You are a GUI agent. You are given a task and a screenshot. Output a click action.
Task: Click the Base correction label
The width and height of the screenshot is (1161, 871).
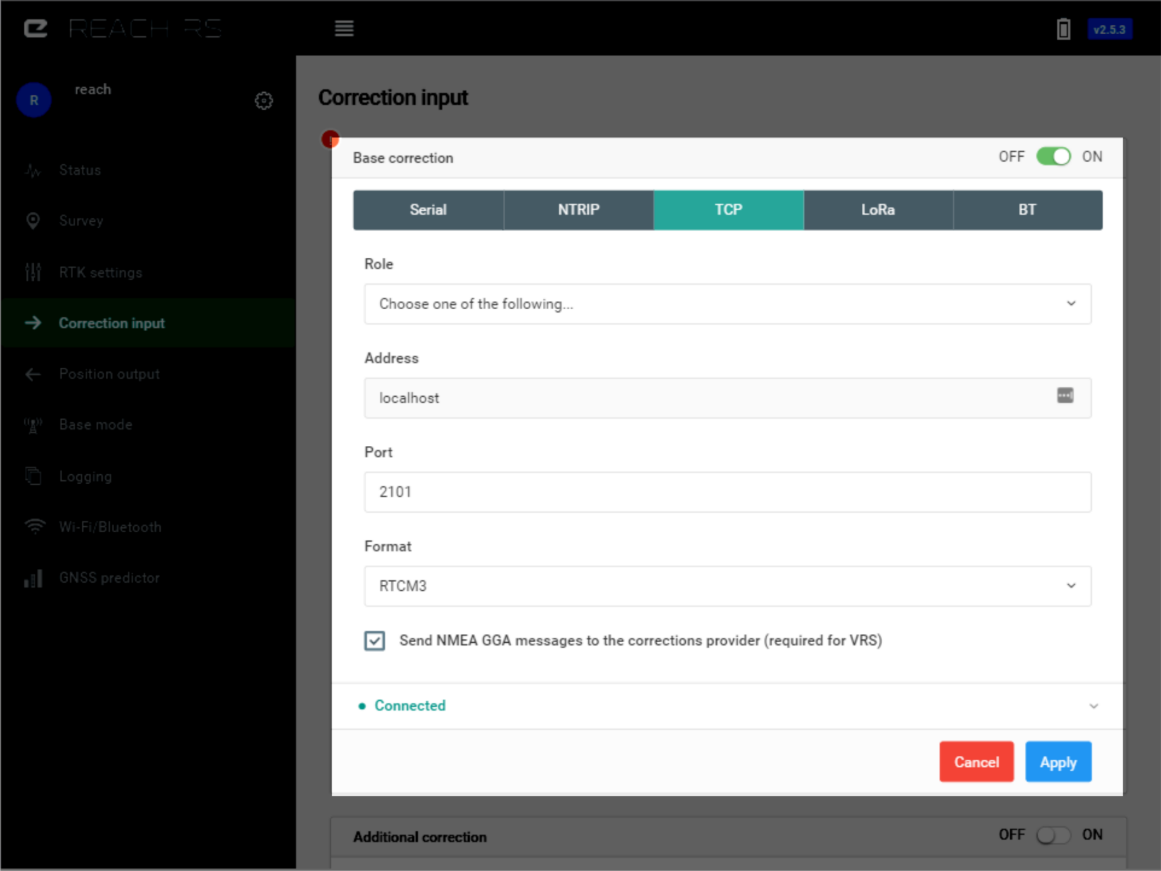(403, 158)
